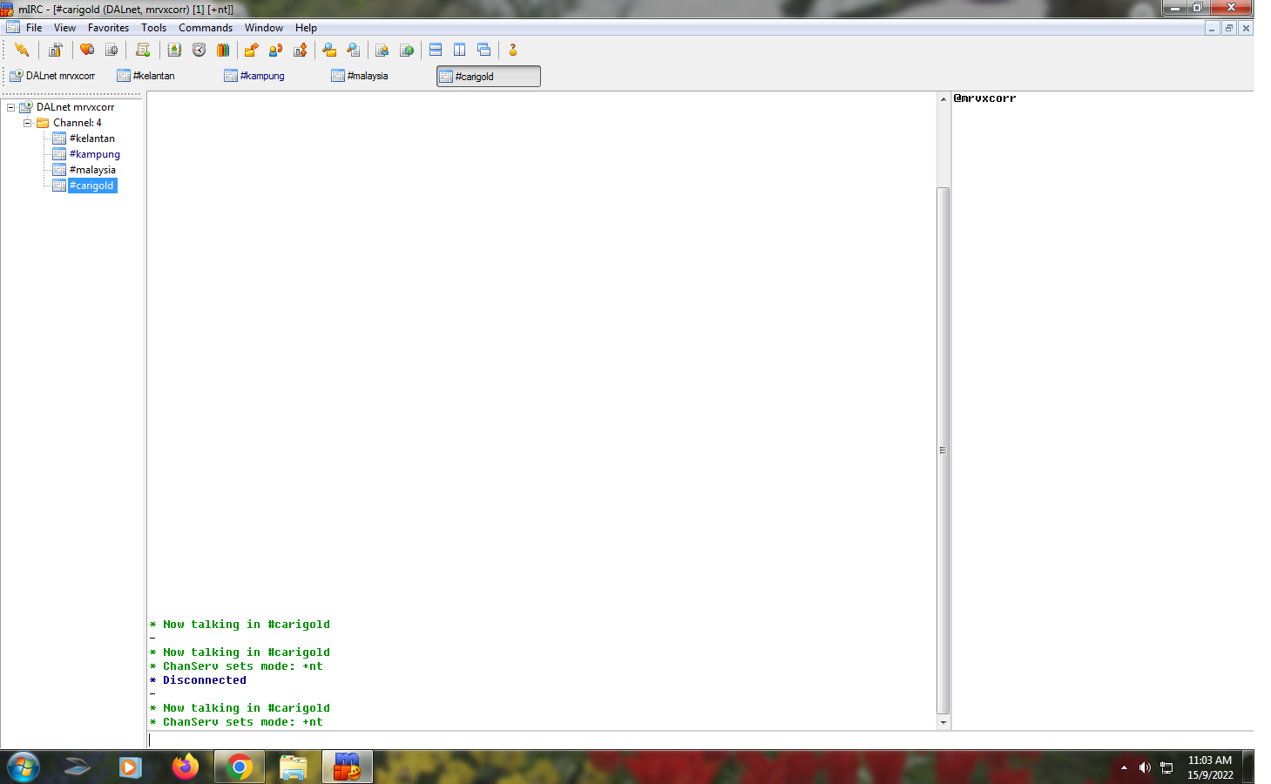The image size is (1271, 784).
Task: Open the Window menu
Action: click(264, 28)
